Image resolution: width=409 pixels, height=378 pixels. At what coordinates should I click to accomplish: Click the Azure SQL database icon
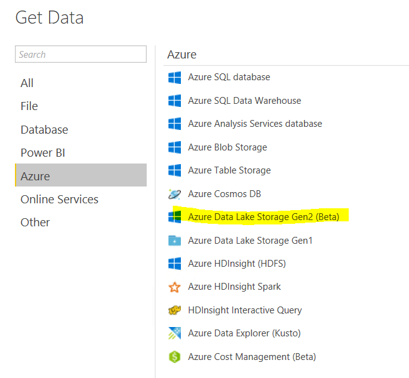[175, 78]
